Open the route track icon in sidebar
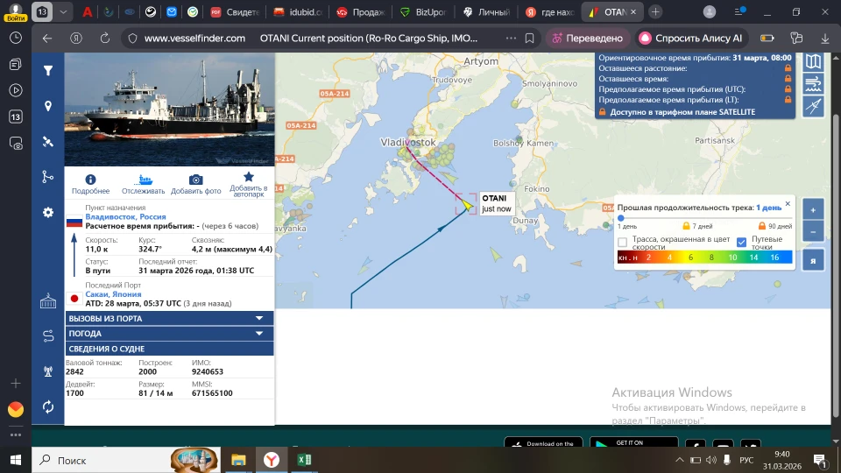This screenshot has height=473, width=841. (x=47, y=176)
